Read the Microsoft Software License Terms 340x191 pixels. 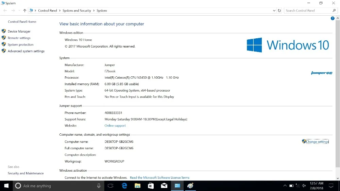pos(159,177)
